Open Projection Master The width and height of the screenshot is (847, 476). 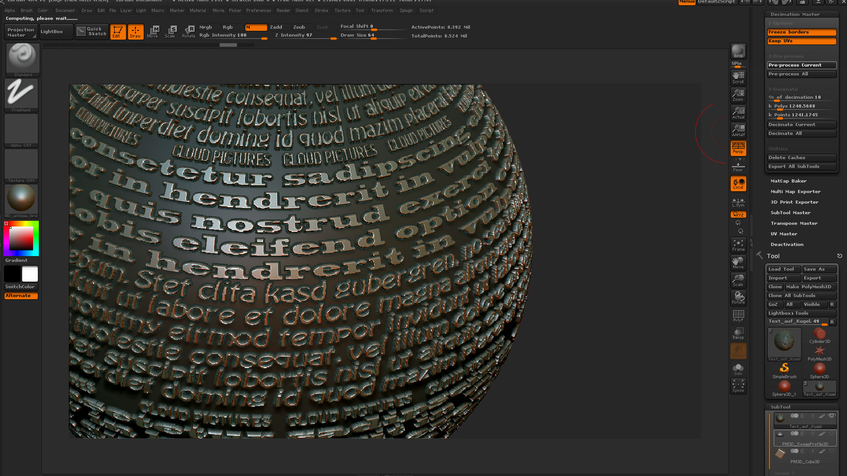pyautogui.click(x=21, y=32)
